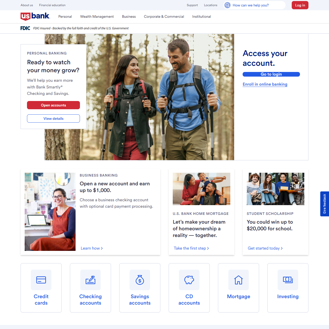Expand the Wealth Management menu
Viewport: 329px width, 329px height.
[x=97, y=17]
